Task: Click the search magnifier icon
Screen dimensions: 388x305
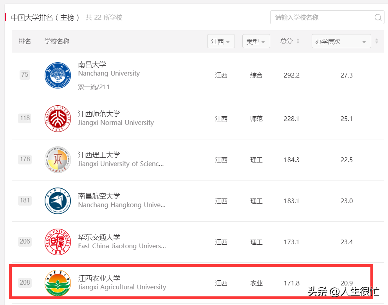Action: click(x=378, y=18)
